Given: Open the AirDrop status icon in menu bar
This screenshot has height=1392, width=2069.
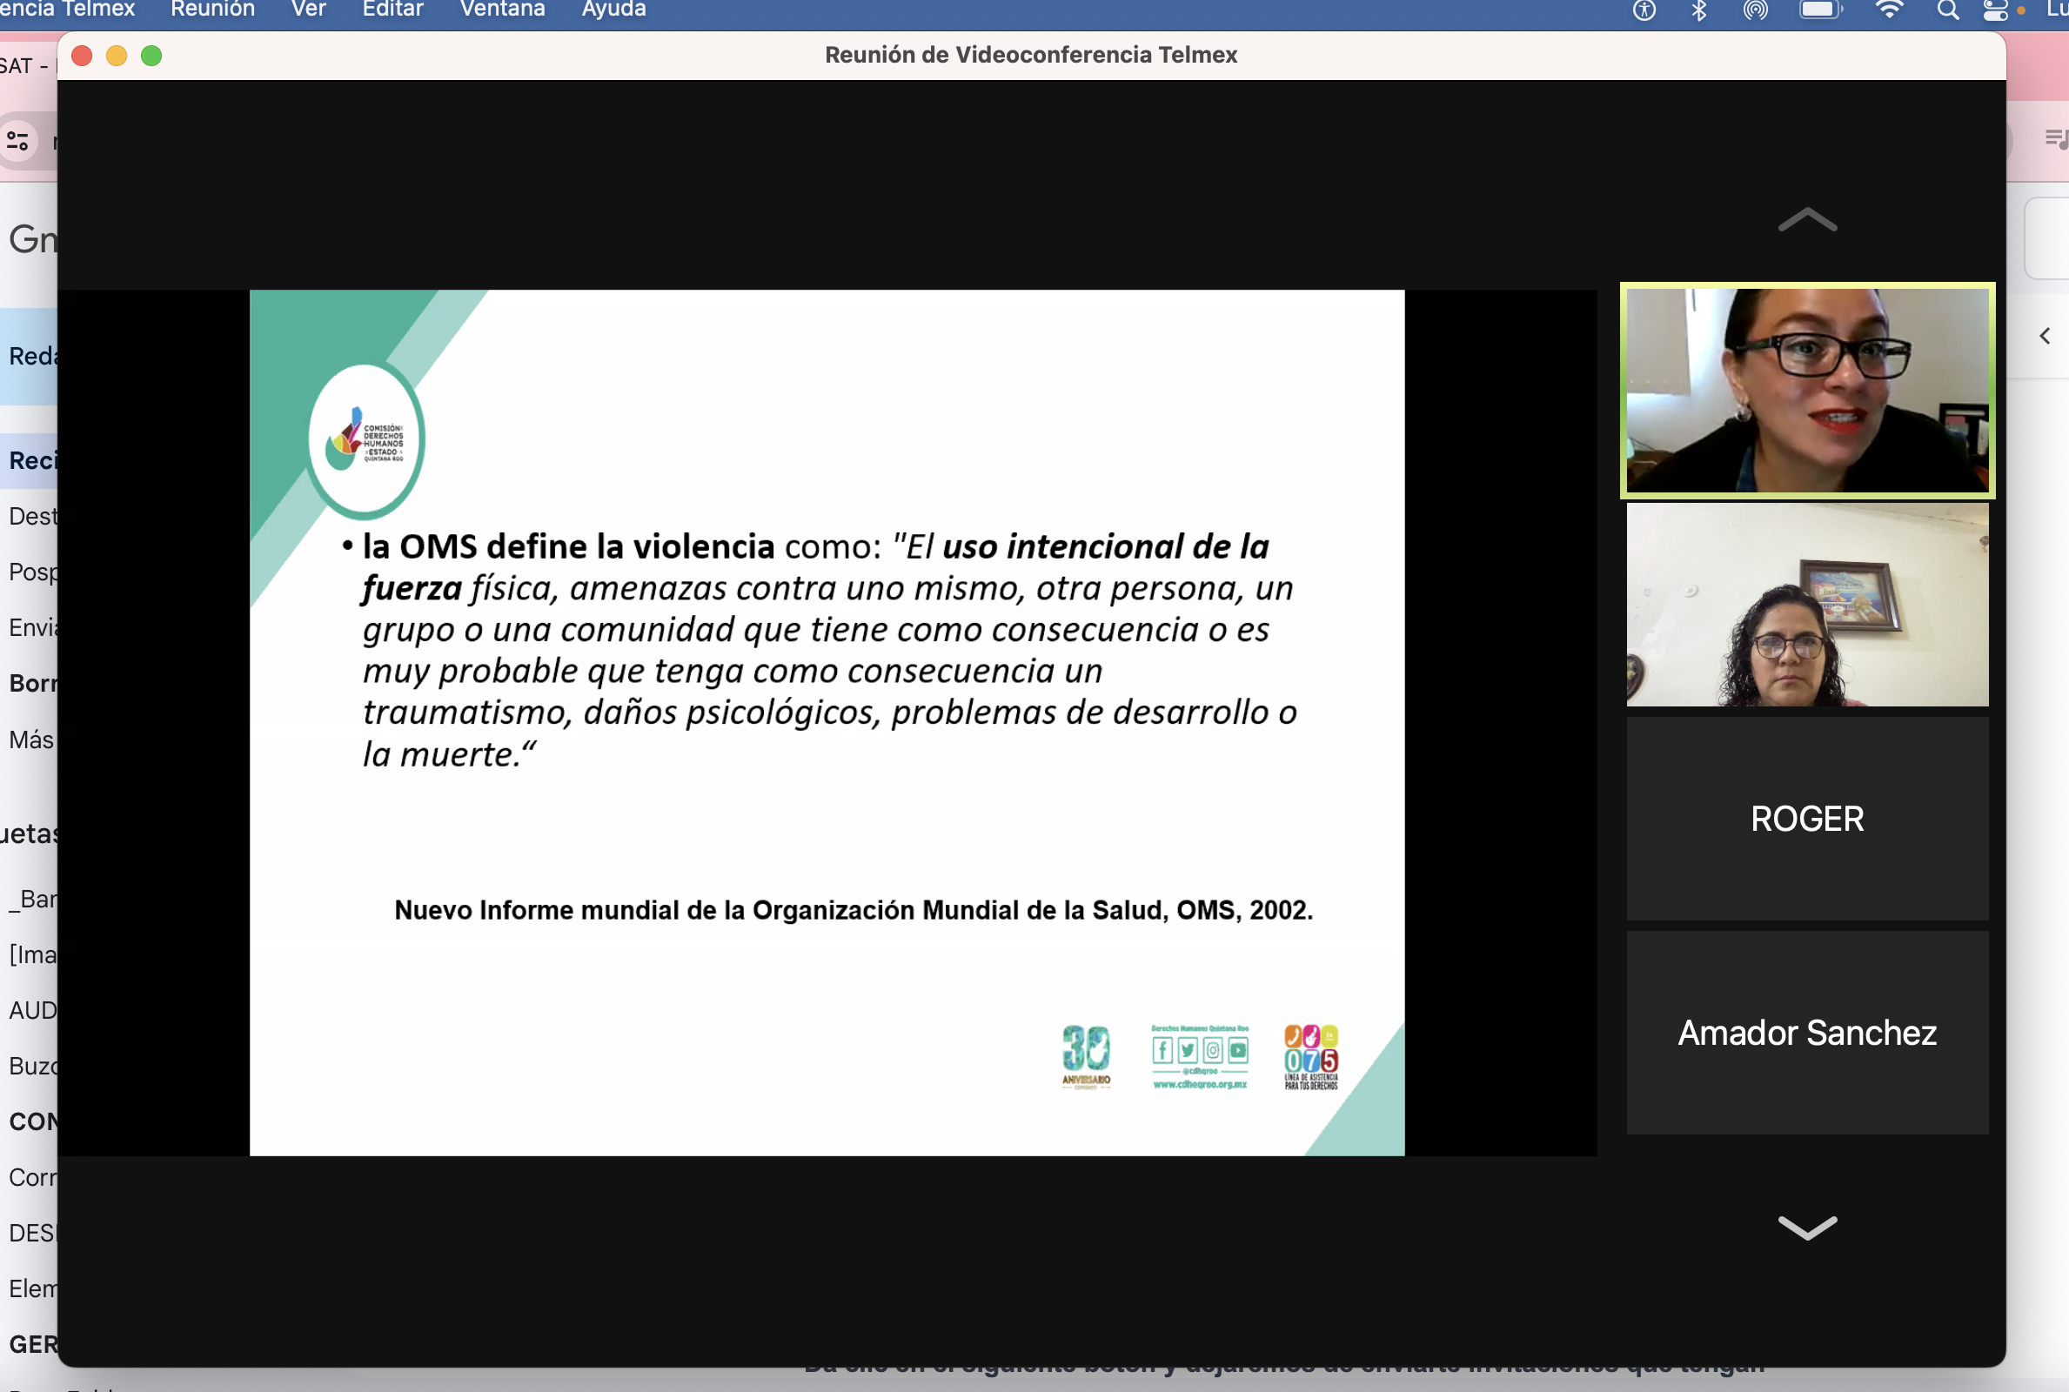Looking at the screenshot, I should [1755, 10].
